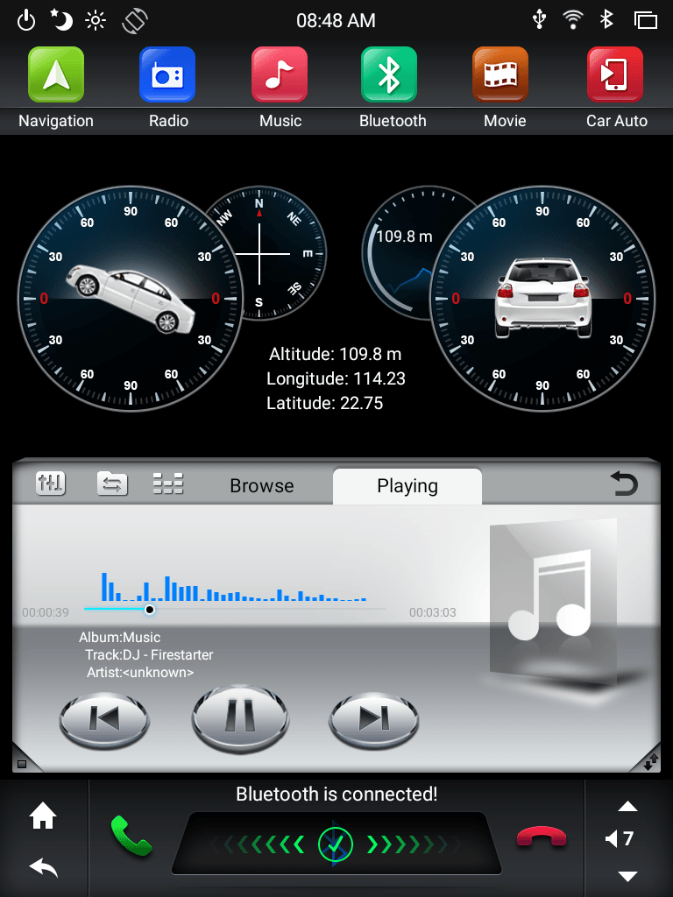Open the Bluetooth app
Image resolution: width=673 pixels, height=897 pixels.
point(392,75)
